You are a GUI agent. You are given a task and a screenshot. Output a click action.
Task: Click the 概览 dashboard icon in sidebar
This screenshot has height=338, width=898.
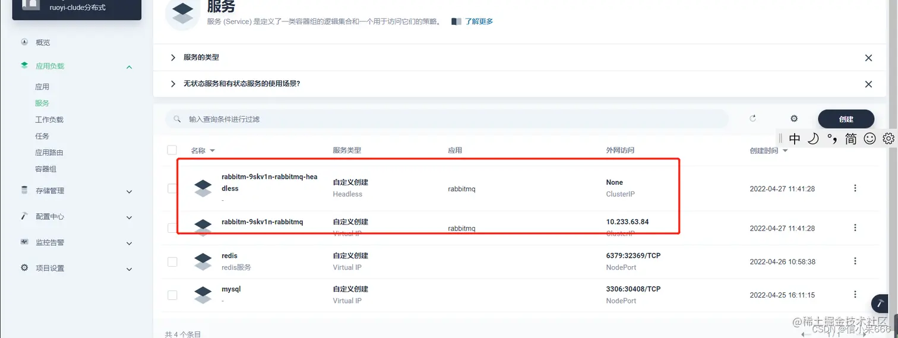click(x=24, y=42)
